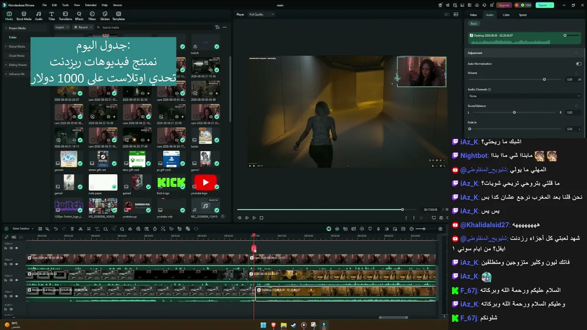The width and height of the screenshot is (587, 330).
Task: Click the Search media field
Action: pyautogui.click(x=155, y=27)
